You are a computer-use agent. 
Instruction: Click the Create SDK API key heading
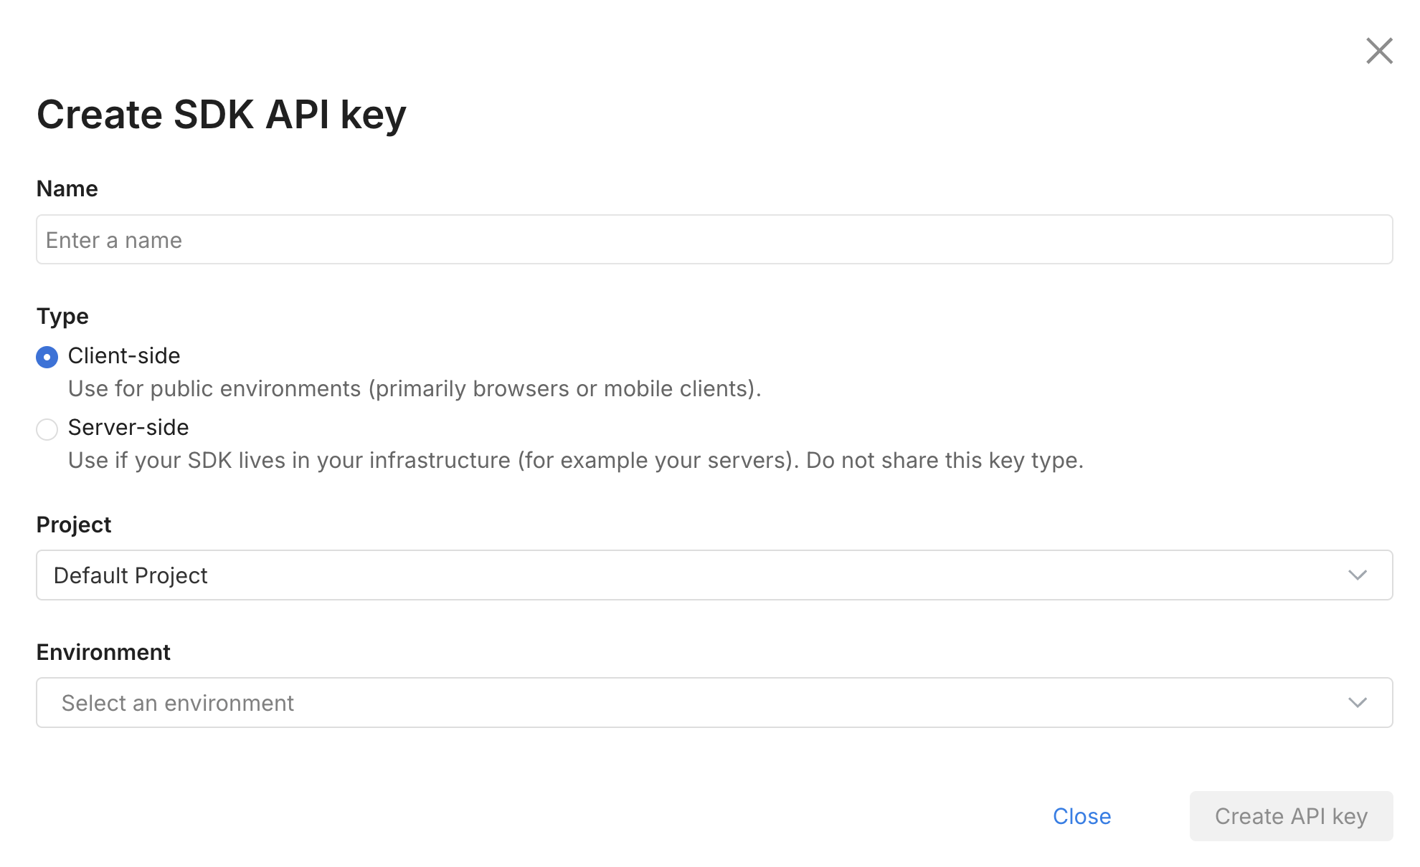pos(221,115)
